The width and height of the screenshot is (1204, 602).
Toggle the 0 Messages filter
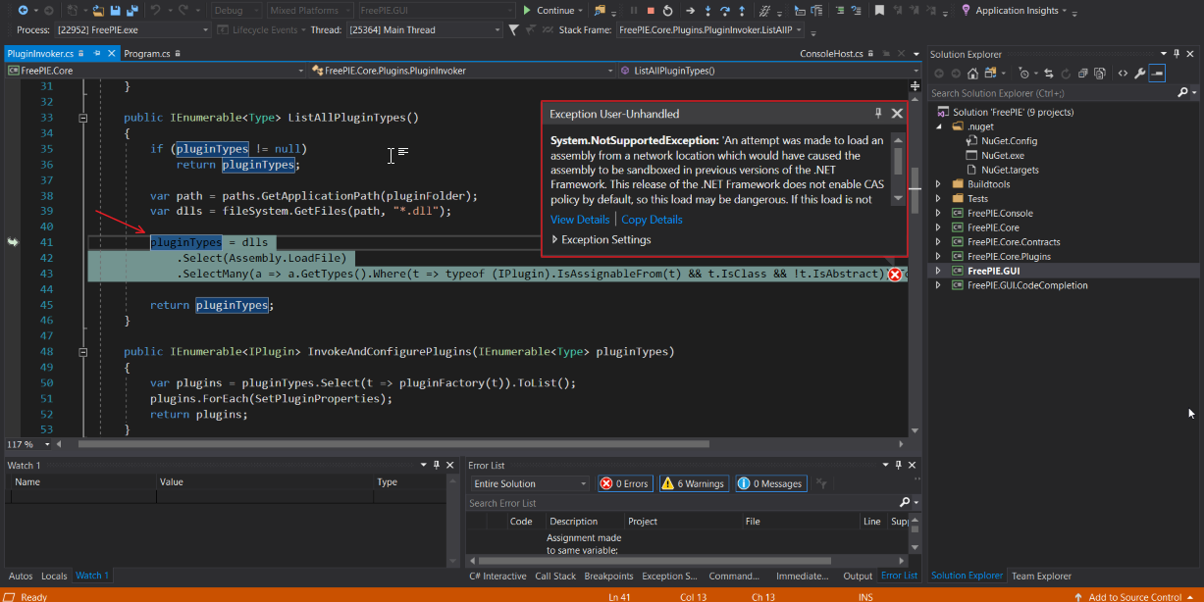tap(770, 483)
